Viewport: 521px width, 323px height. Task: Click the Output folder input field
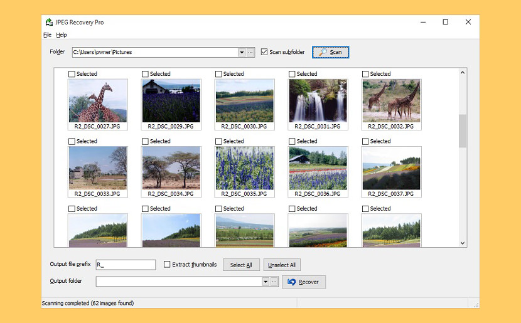tap(179, 282)
